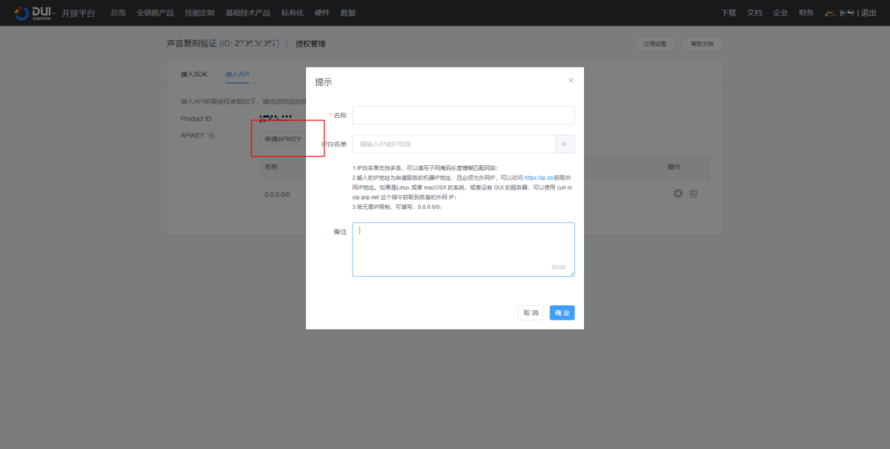The image size is (890, 449).
Task: Click 退出 to log out
Action: point(868,13)
